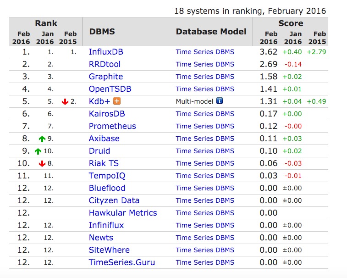Open the RRDtool database page
The width and height of the screenshot is (347, 278).
click(x=105, y=64)
